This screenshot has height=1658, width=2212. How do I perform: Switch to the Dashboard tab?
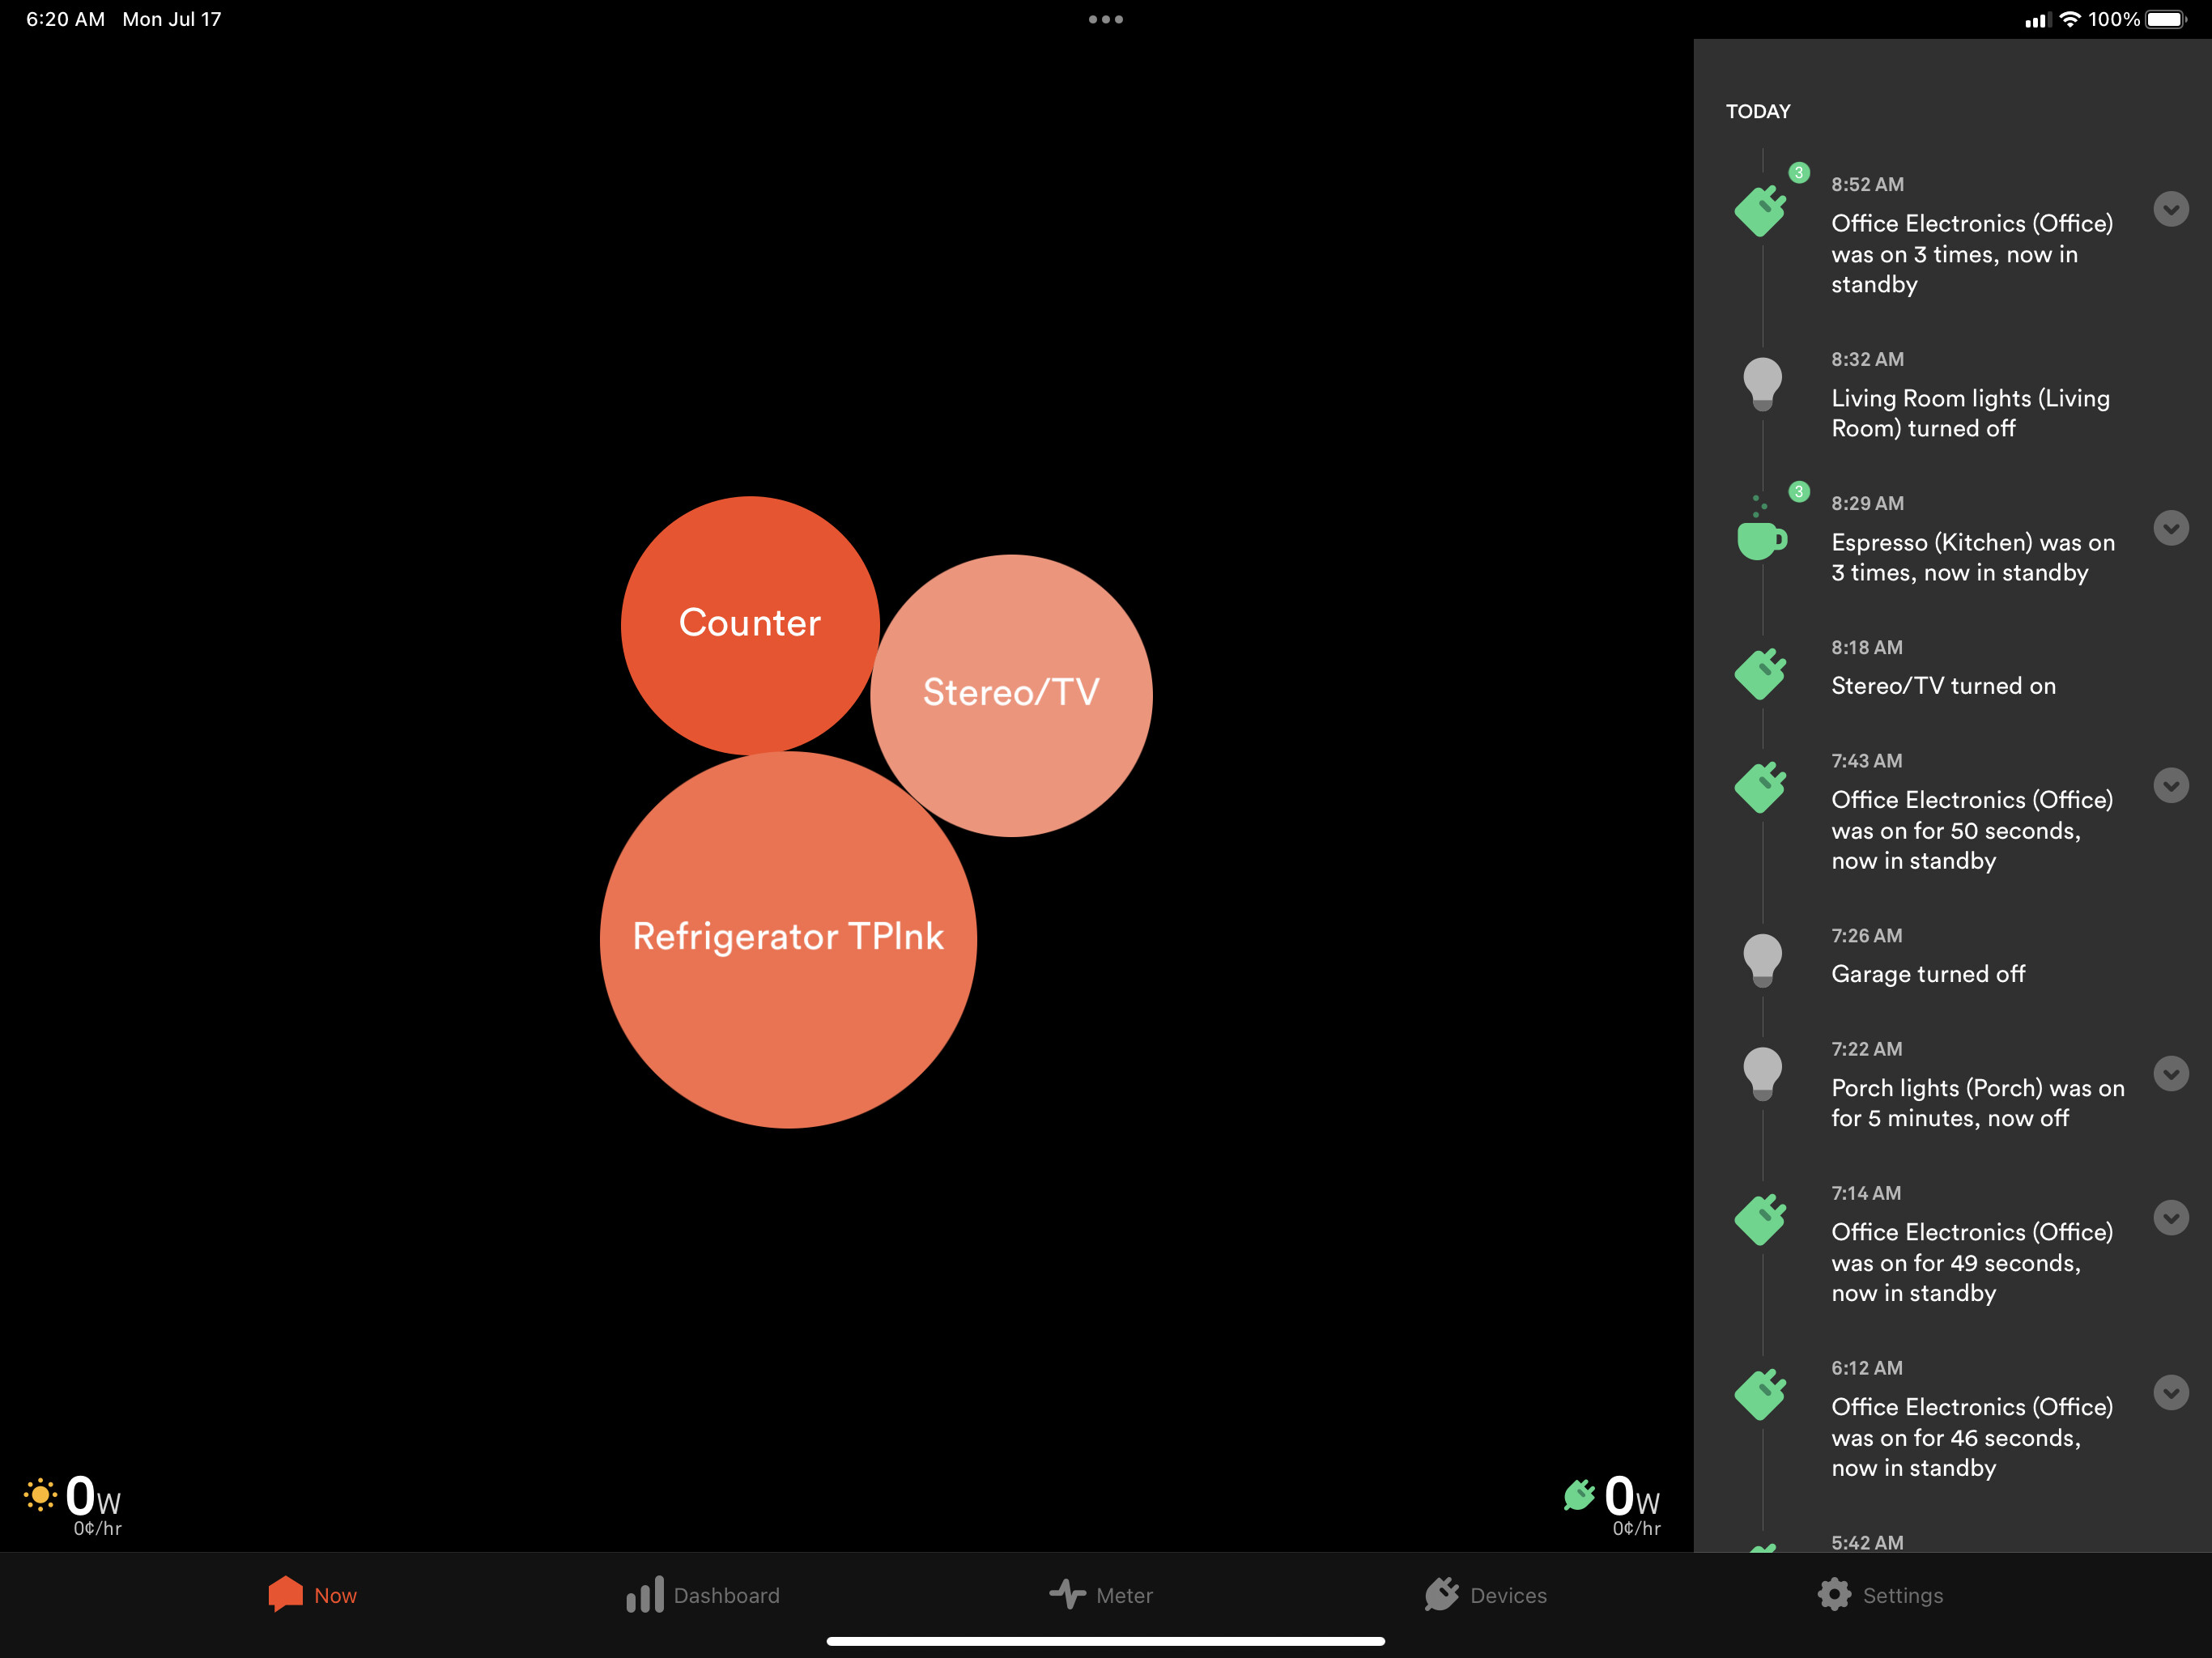point(703,1595)
